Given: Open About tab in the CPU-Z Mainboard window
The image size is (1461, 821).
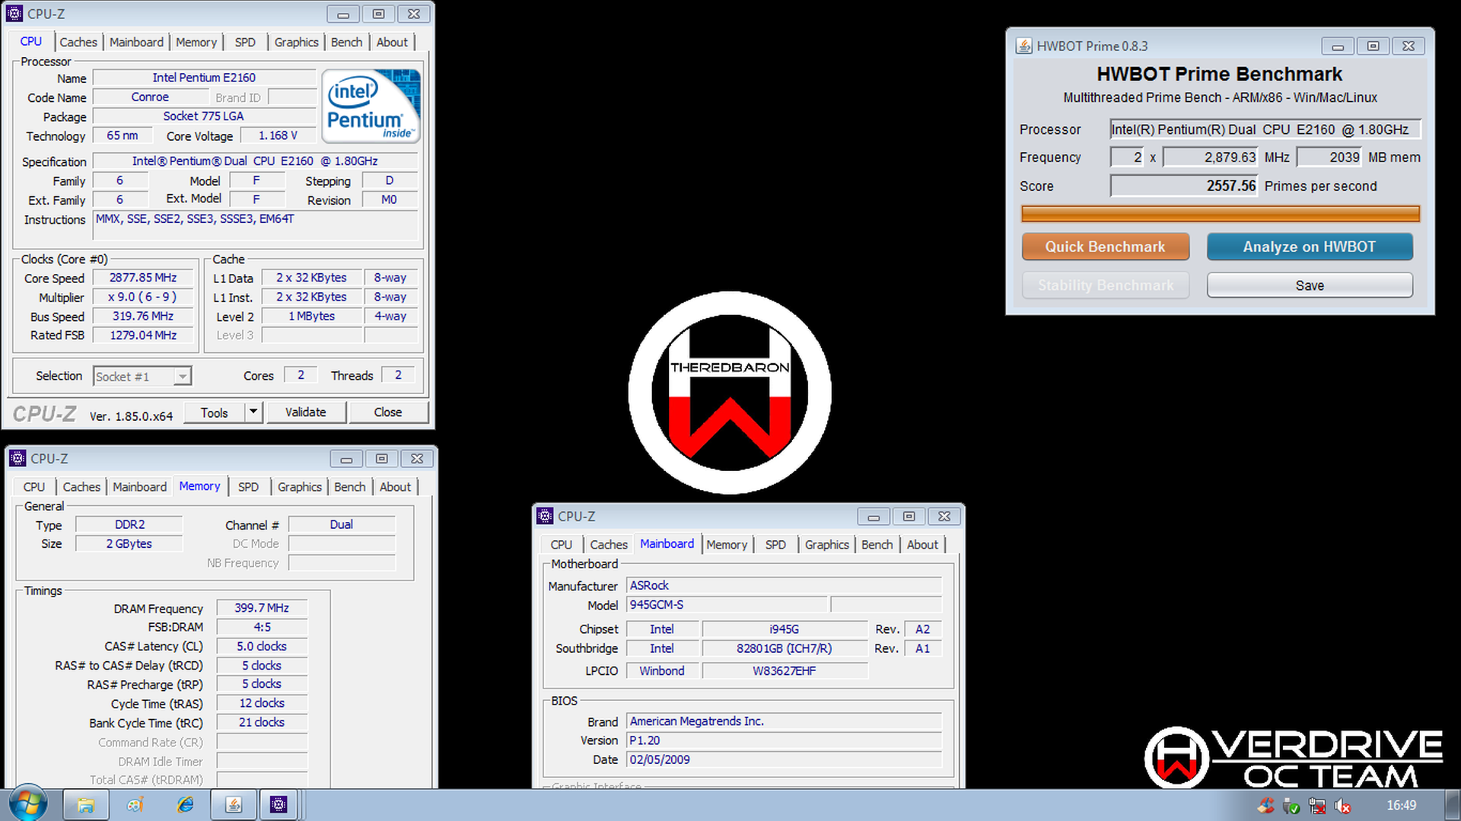Looking at the screenshot, I should [922, 545].
